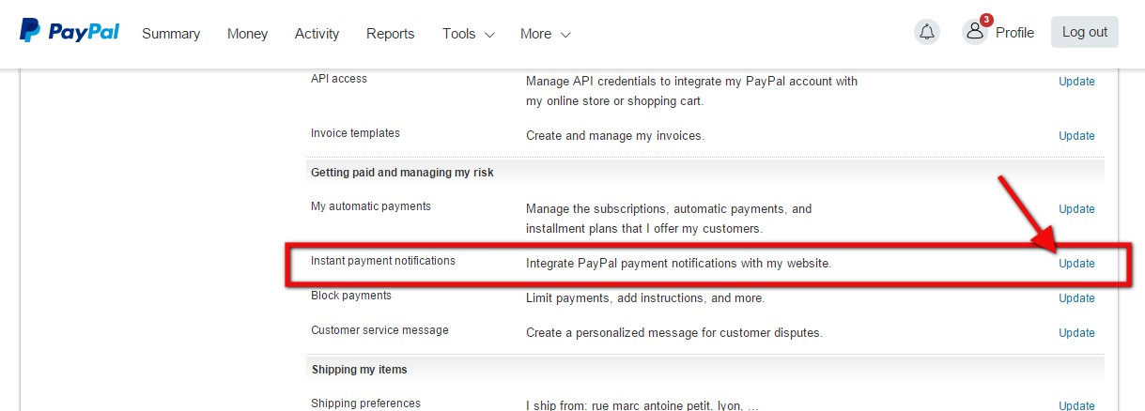The height and width of the screenshot is (411, 1145).
Task: Click Update for API access
Action: [x=1076, y=82]
